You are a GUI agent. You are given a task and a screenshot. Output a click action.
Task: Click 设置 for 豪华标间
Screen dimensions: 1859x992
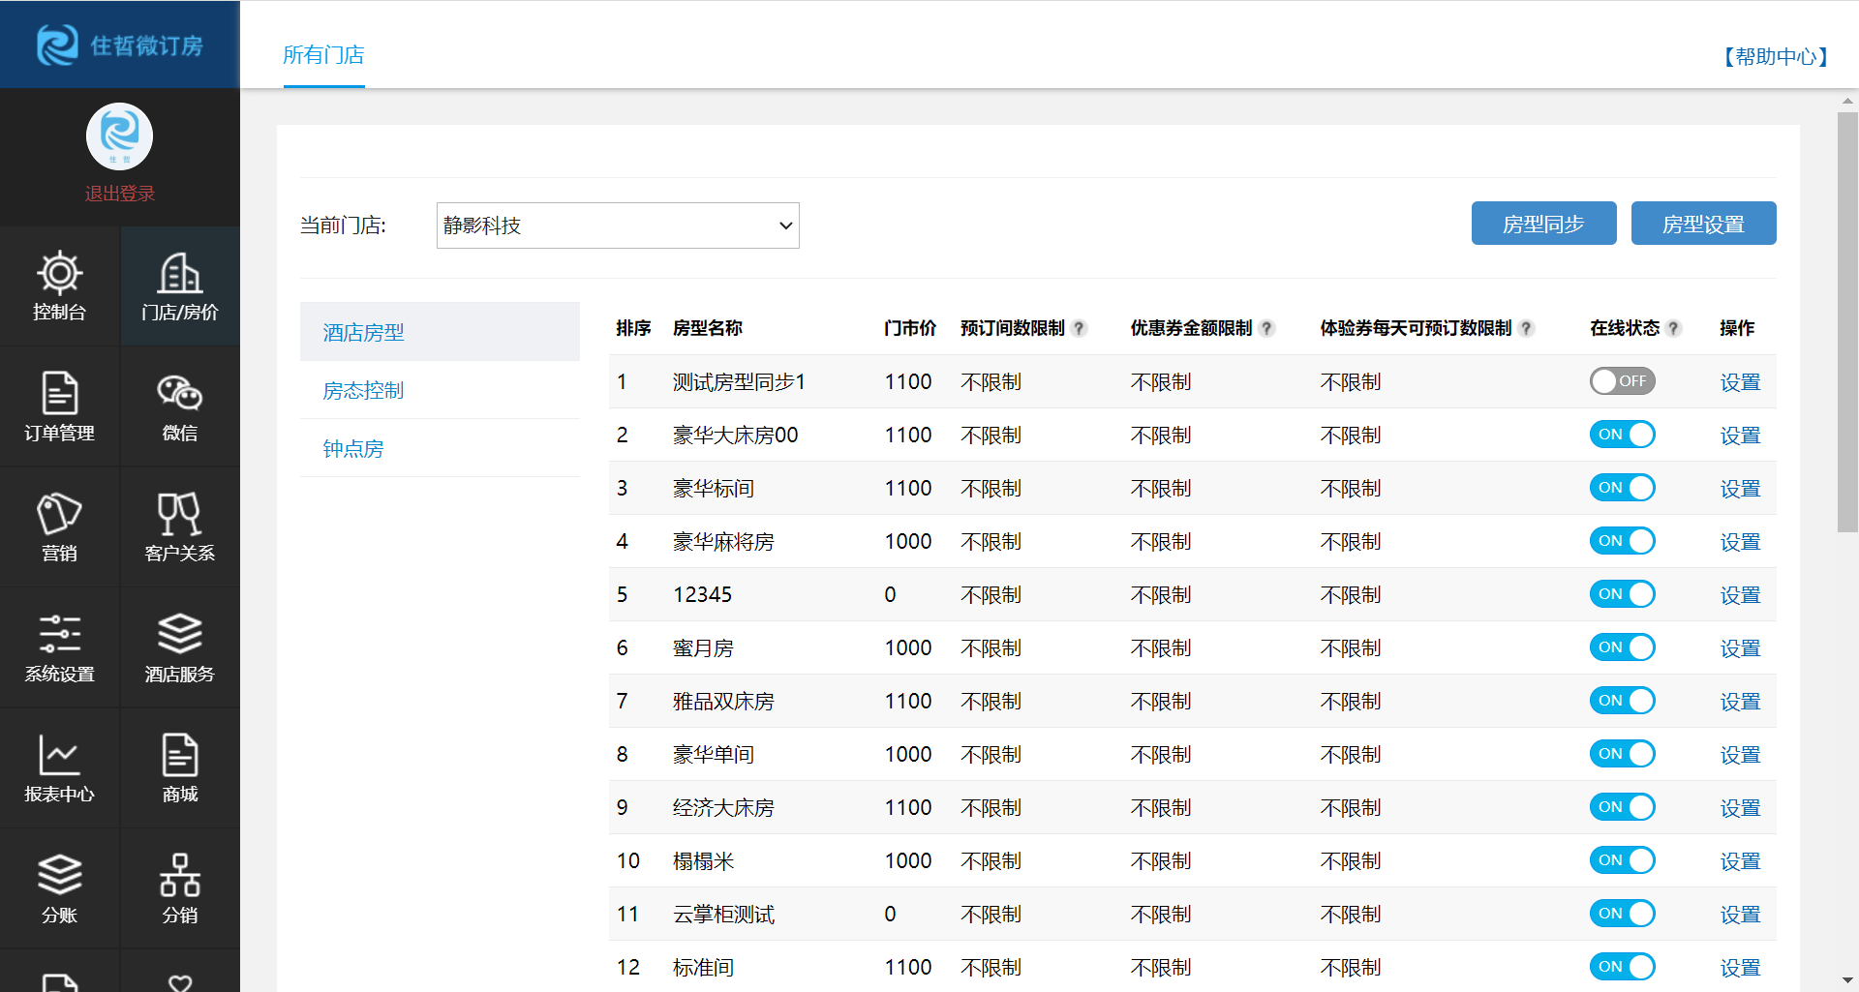point(1740,489)
